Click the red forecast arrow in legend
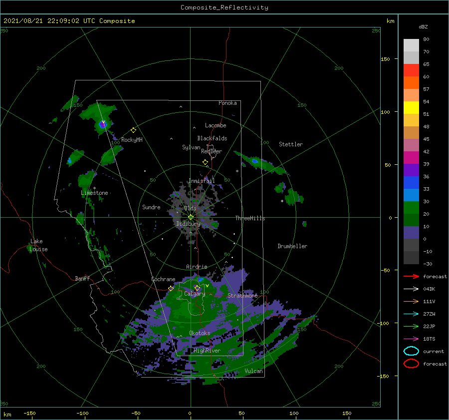The width and height of the screenshot is (449, 420). click(411, 276)
